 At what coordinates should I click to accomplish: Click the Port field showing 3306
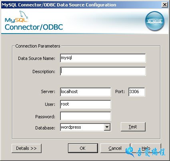[x=137, y=92]
